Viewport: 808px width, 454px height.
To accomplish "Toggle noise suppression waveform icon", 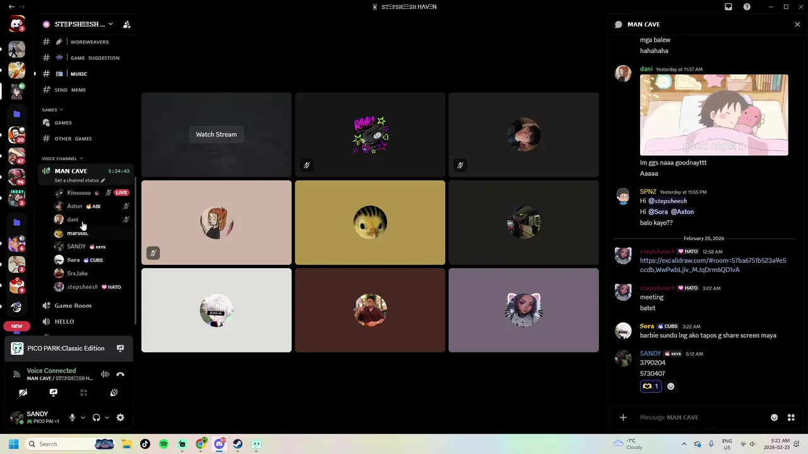I will point(105,374).
